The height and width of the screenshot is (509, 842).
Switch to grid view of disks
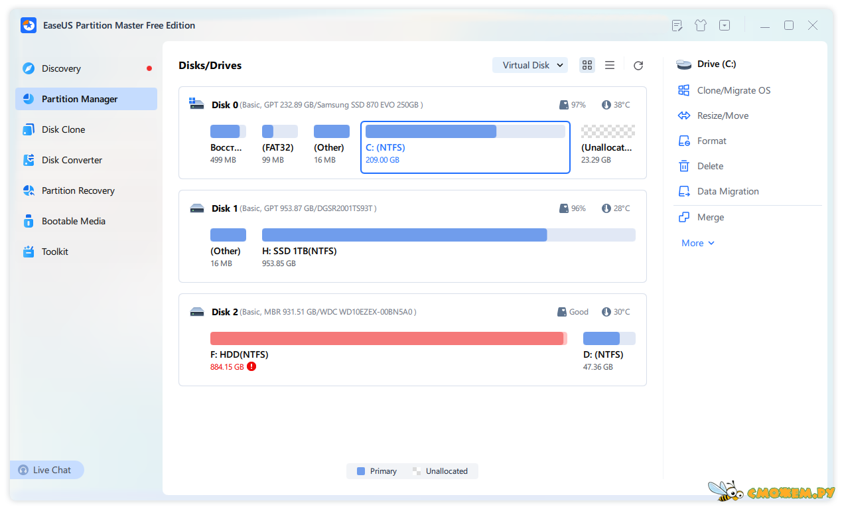[x=587, y=65]
